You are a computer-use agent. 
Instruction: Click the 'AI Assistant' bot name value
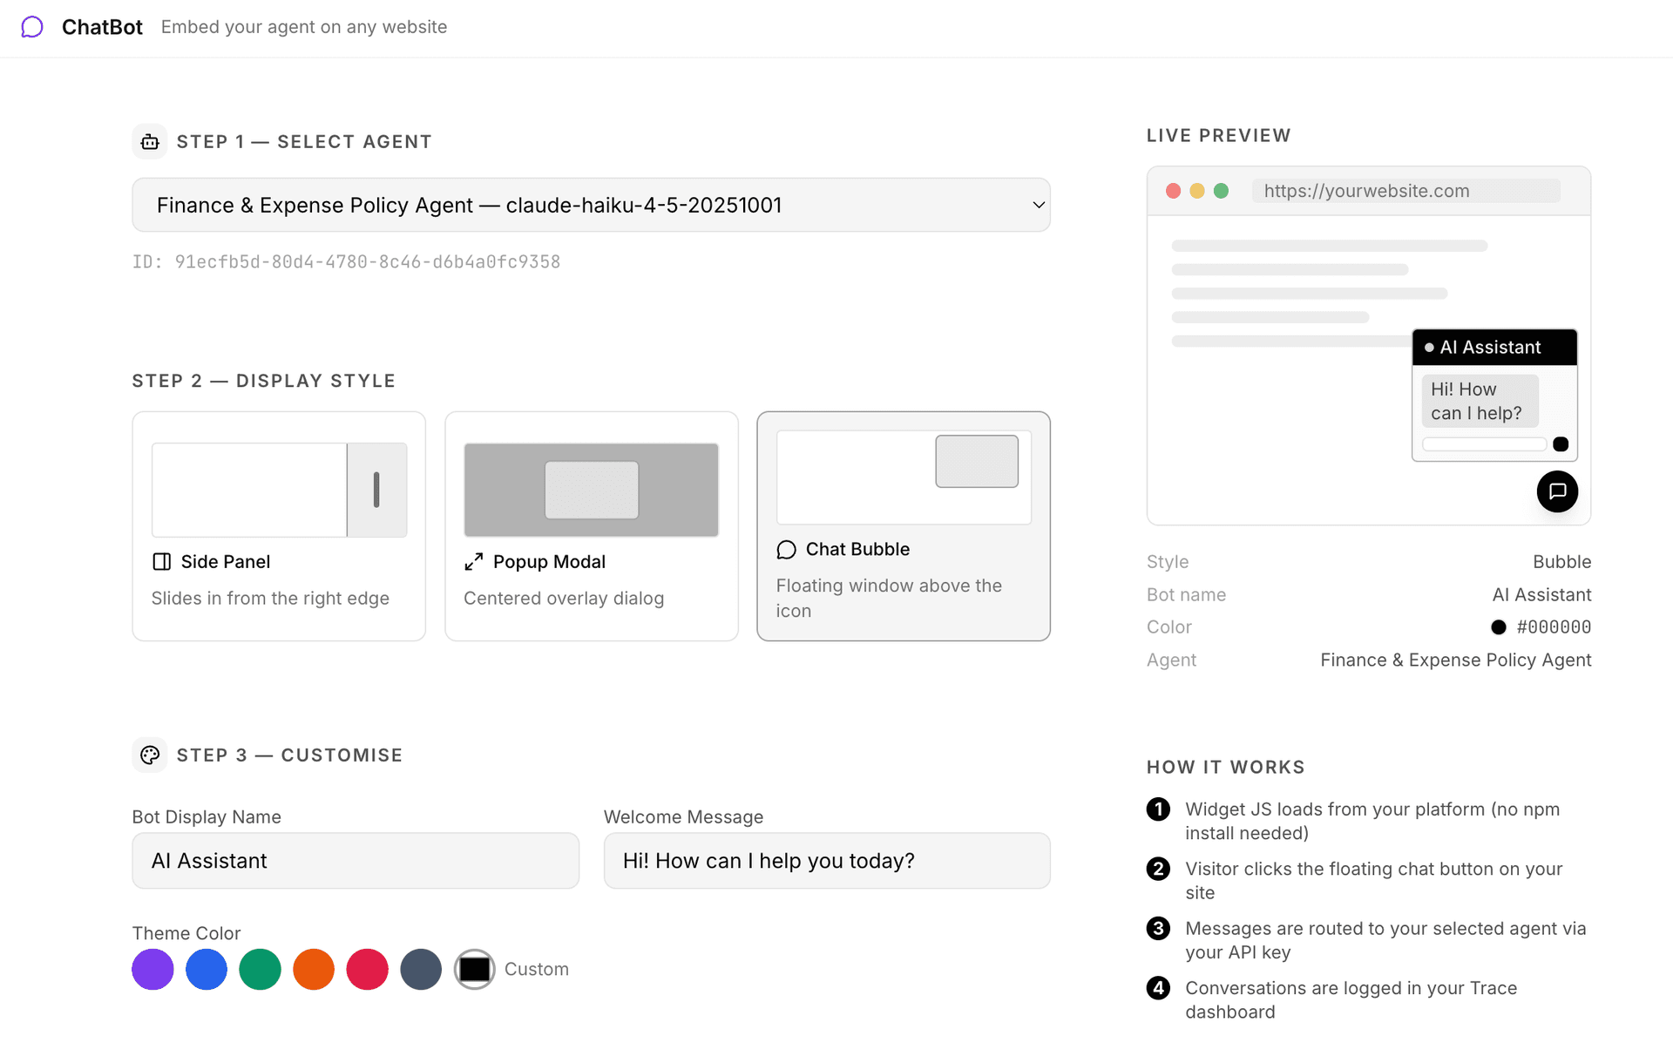1541,595
